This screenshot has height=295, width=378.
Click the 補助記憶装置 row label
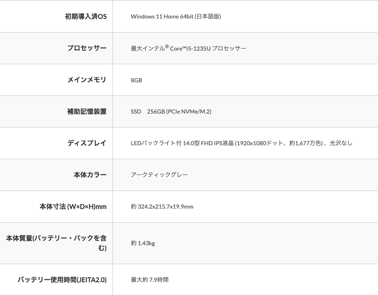pyautogui.click(x=87, y=111)
